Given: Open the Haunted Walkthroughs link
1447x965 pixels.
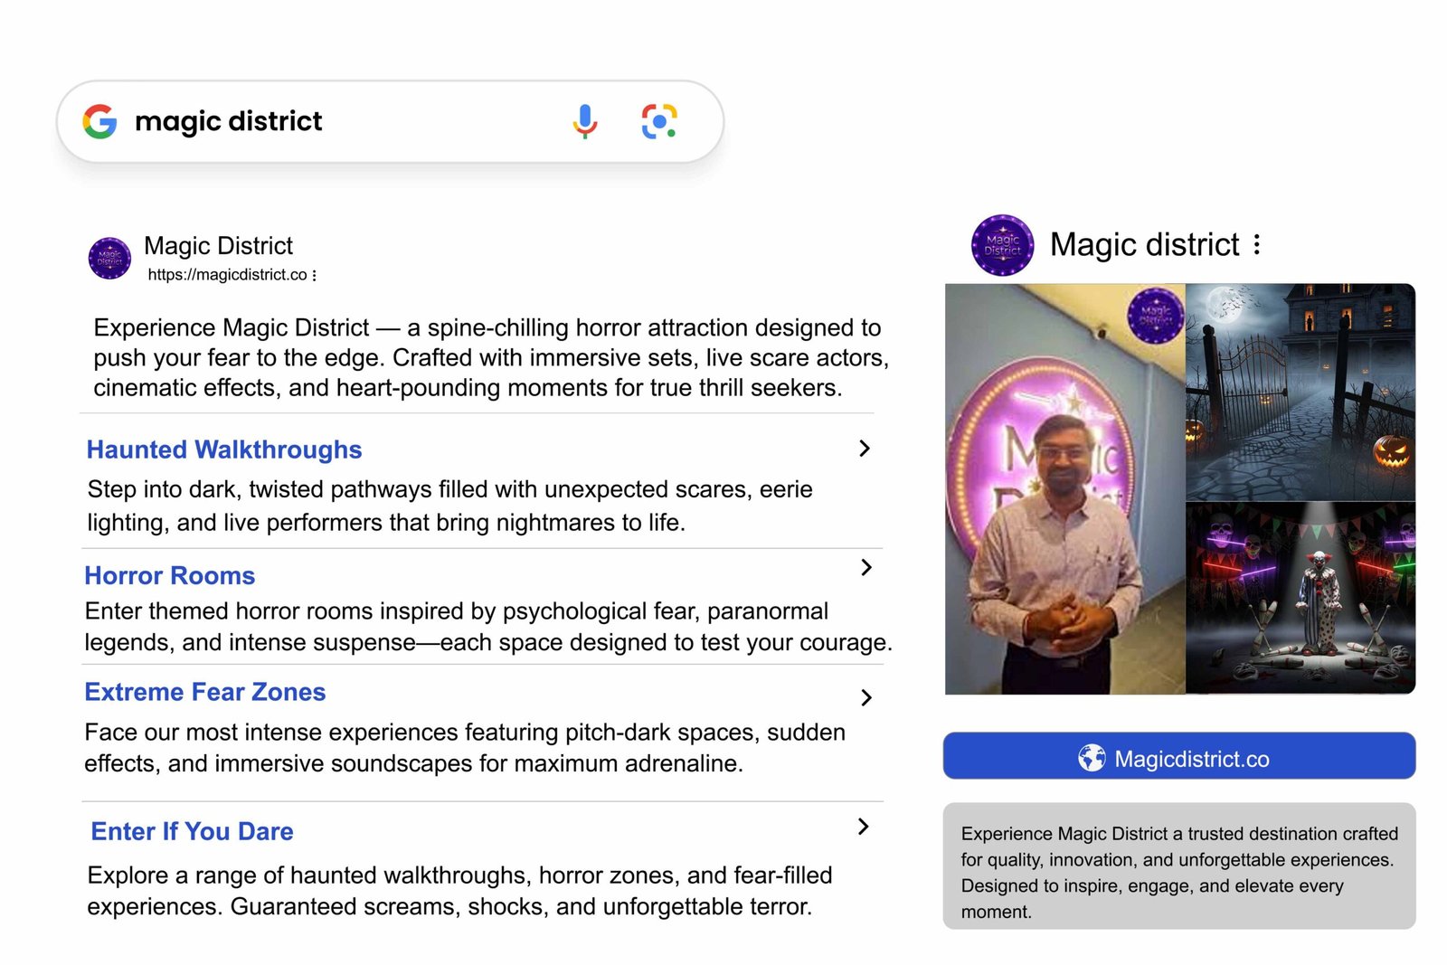Looking at the screenshot, I should pyautogui.click(x=224, y=449).
